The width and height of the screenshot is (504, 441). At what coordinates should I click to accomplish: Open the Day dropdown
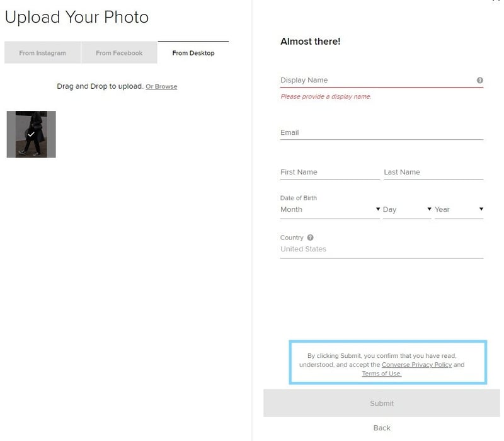[406, 209]
